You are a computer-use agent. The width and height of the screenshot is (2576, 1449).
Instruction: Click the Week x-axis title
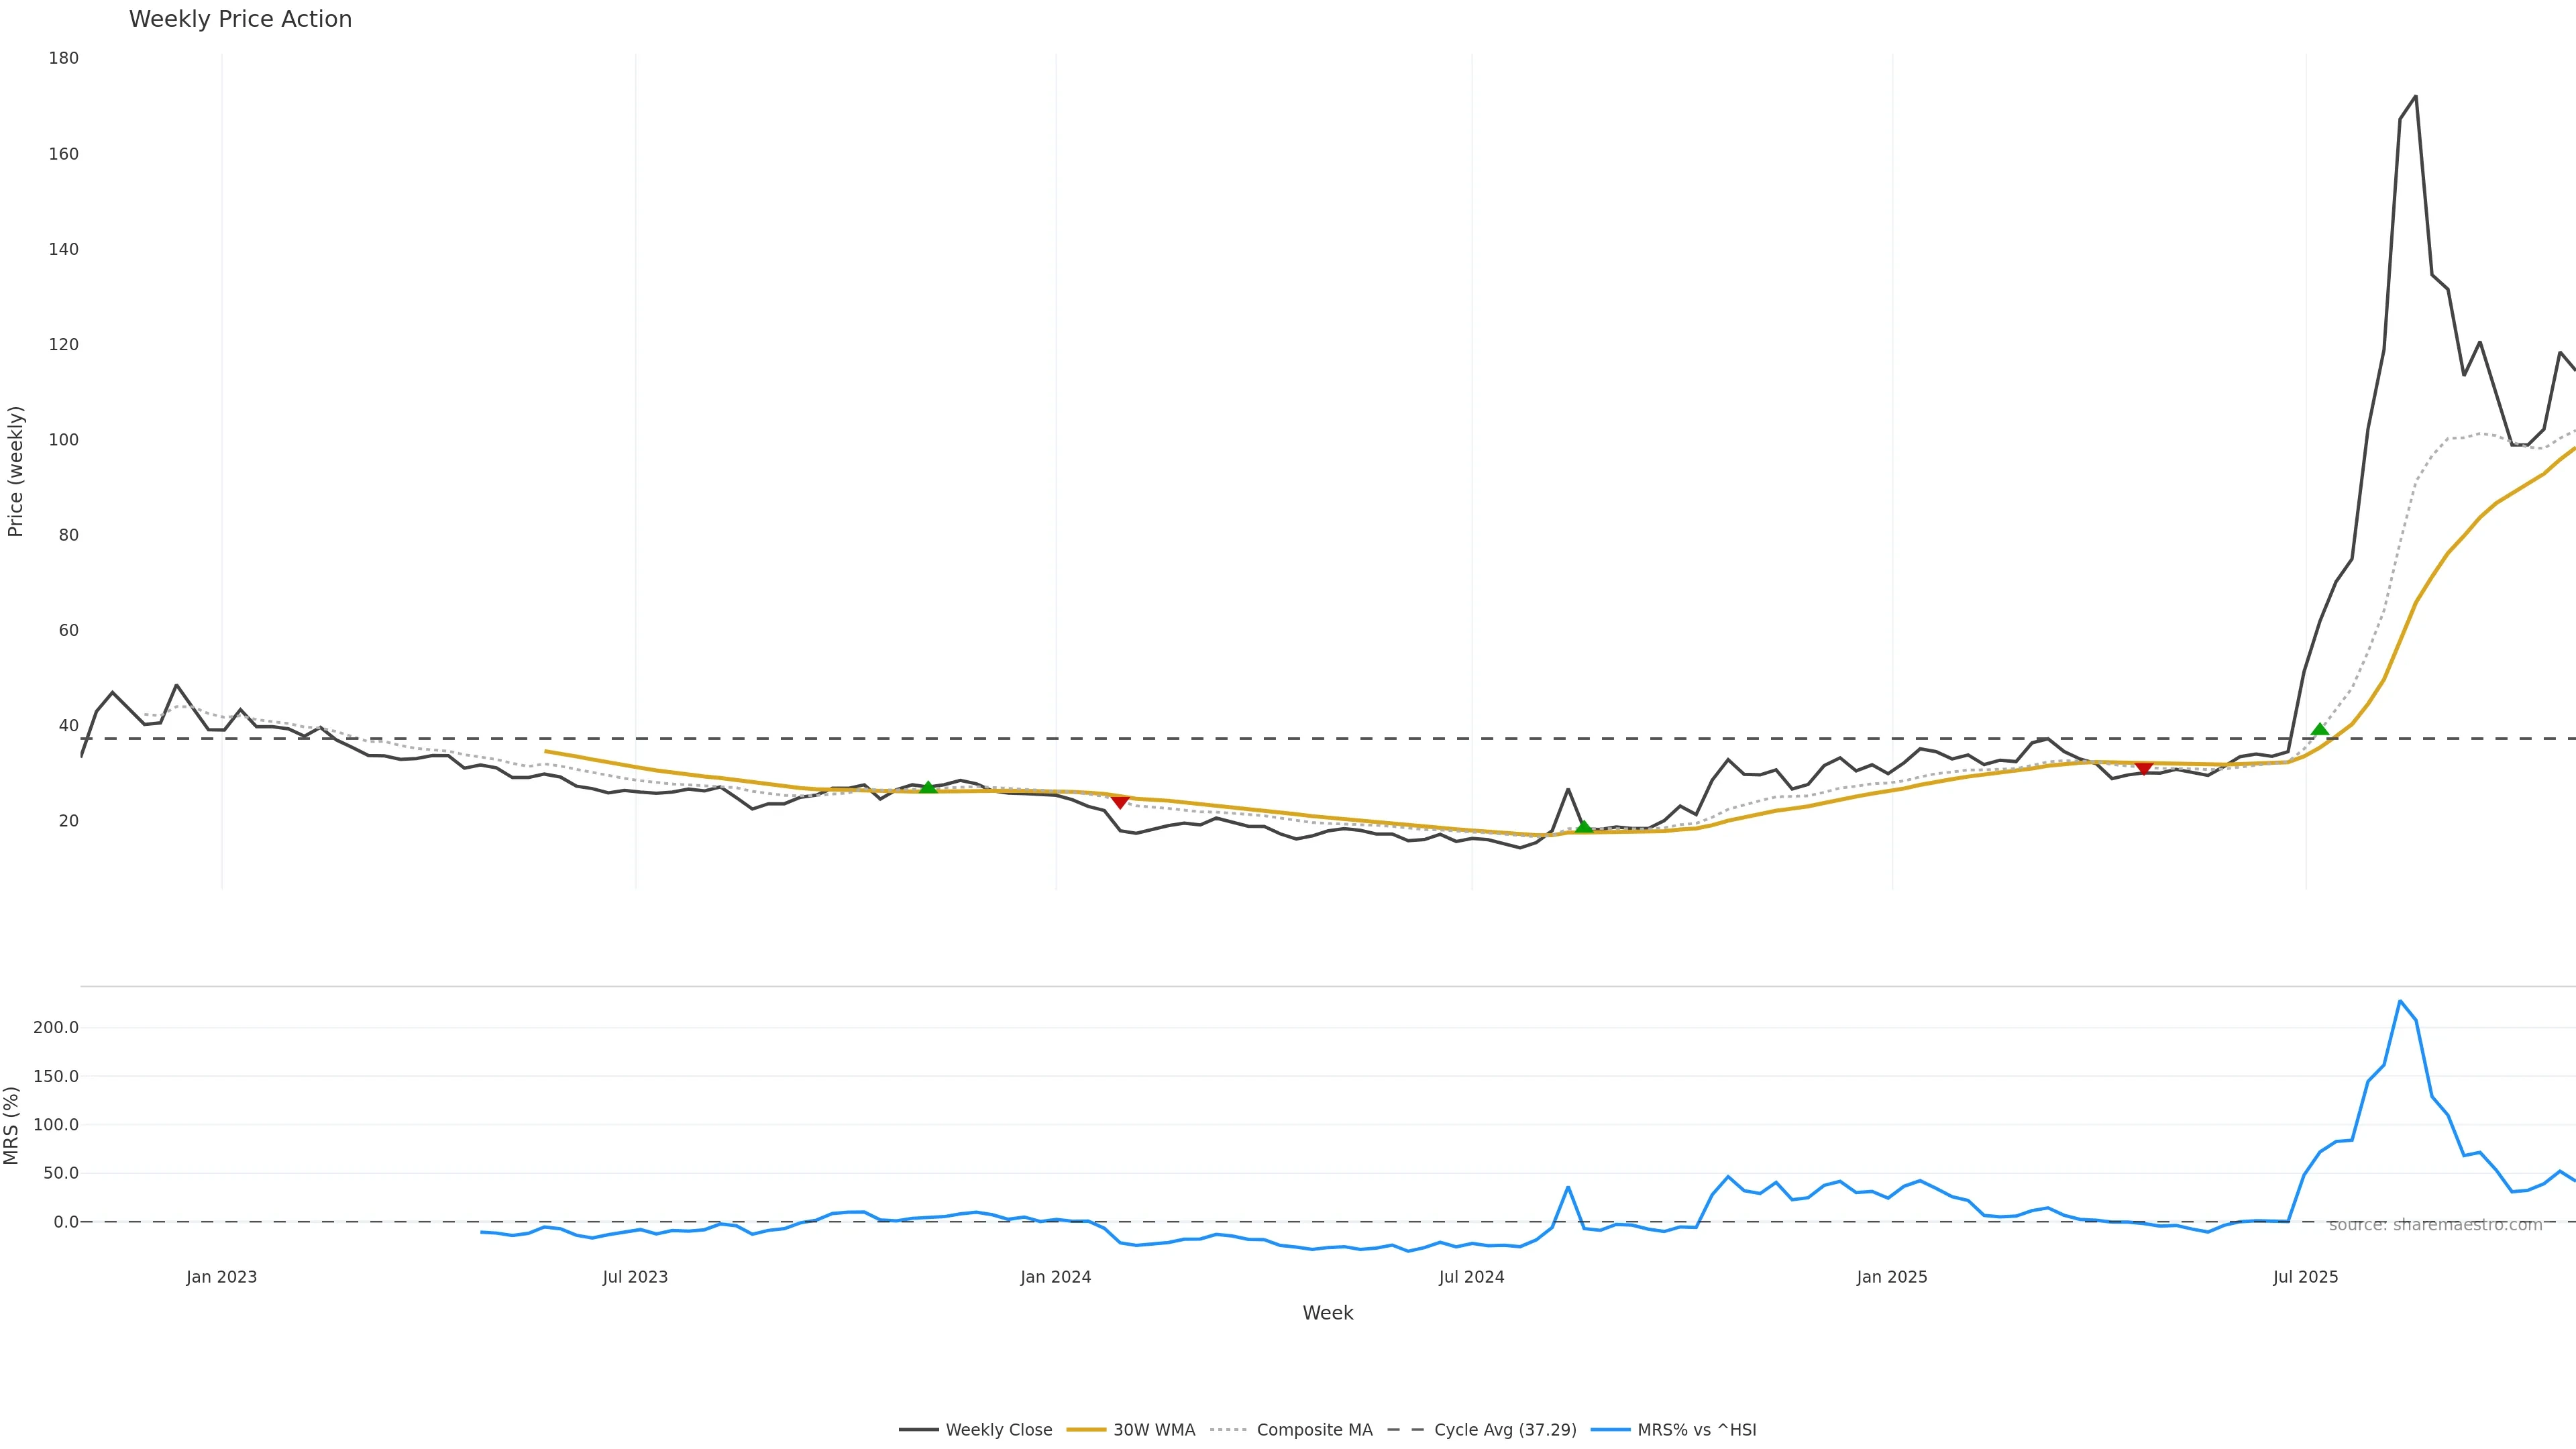(x=1327, y=1313)
